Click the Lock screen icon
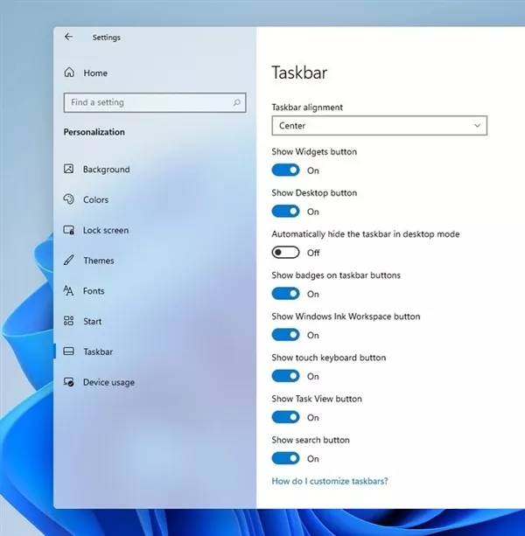This screenshot has width=525, height=536. coord(68,230)
